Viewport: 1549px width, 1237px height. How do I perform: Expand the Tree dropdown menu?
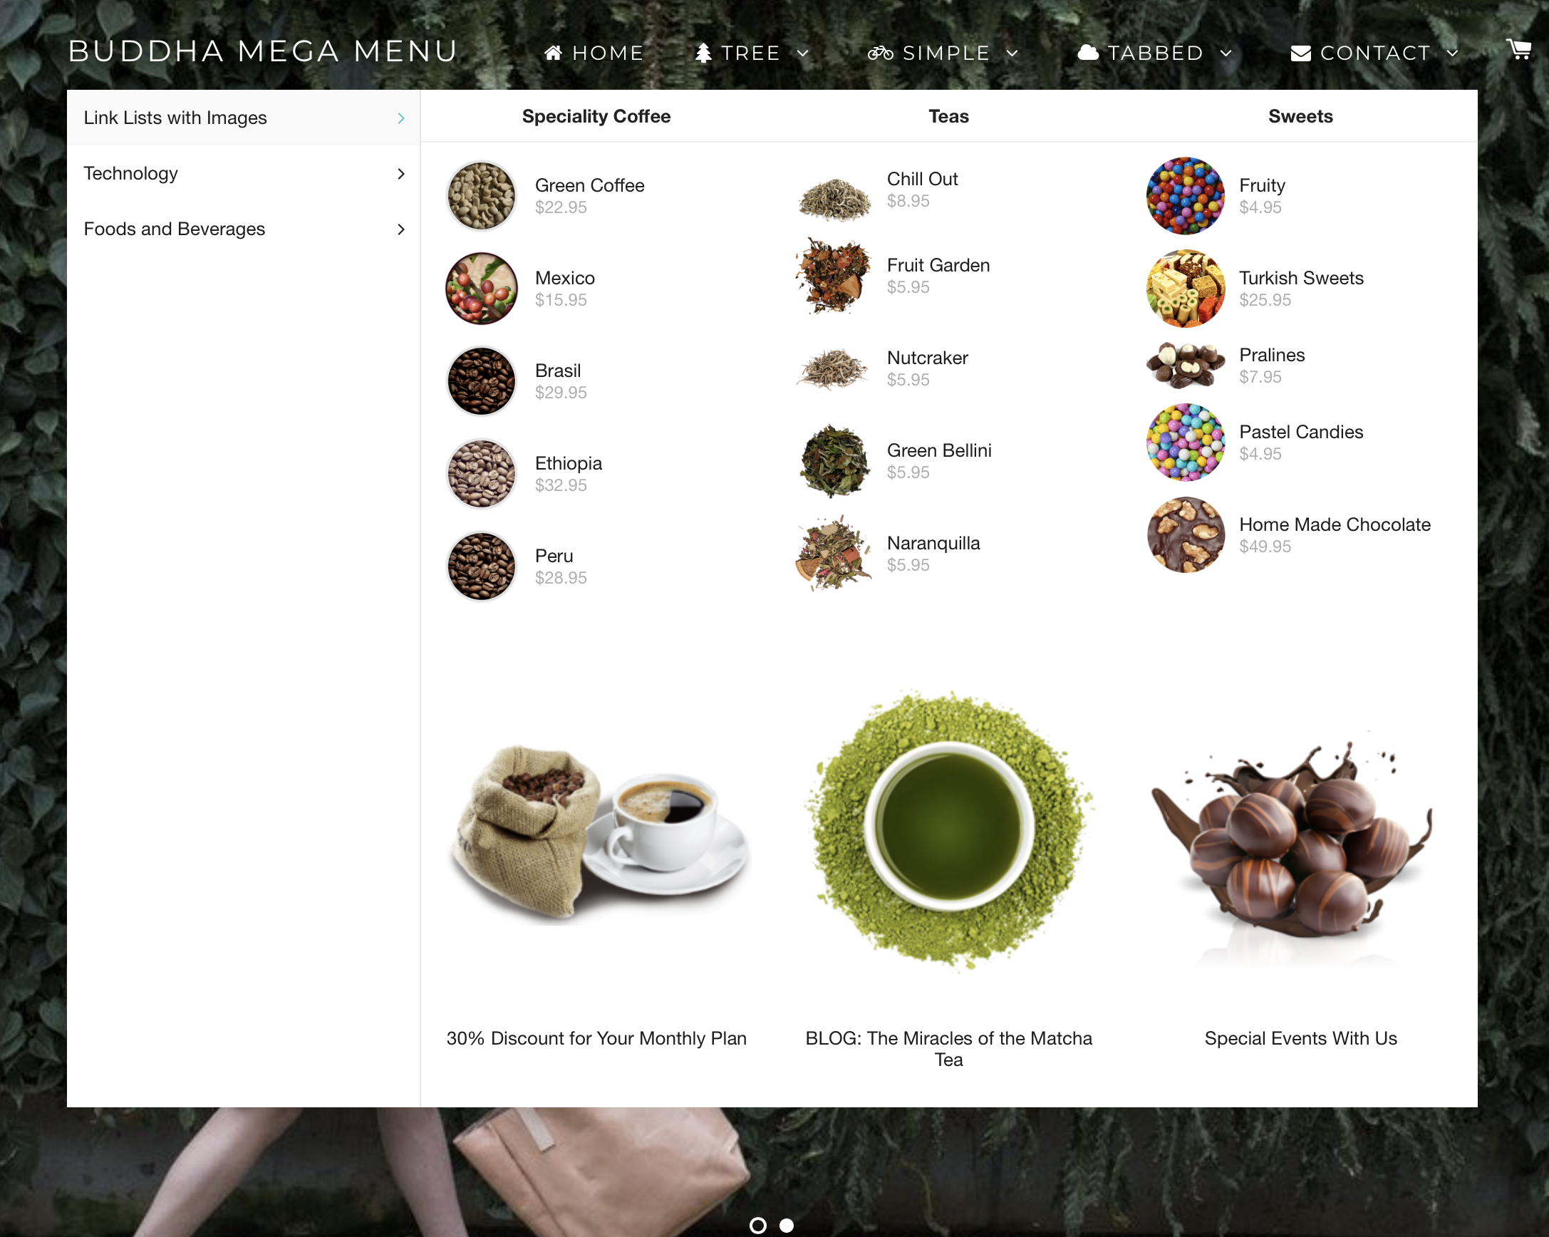(752, 52)
